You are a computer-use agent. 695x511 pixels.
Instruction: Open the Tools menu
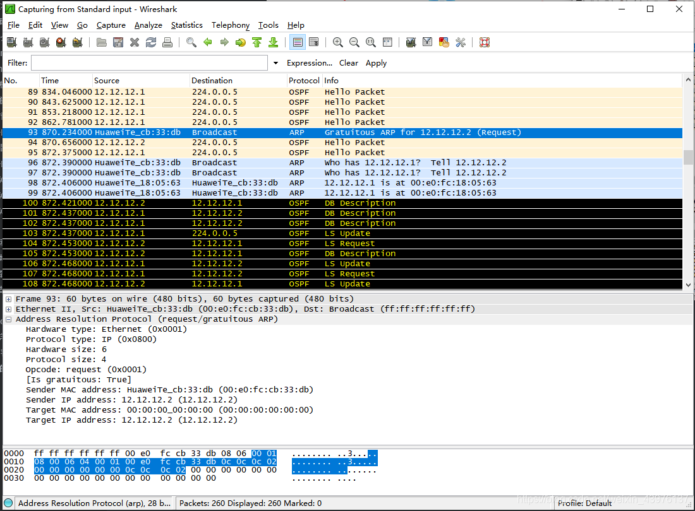268,25
